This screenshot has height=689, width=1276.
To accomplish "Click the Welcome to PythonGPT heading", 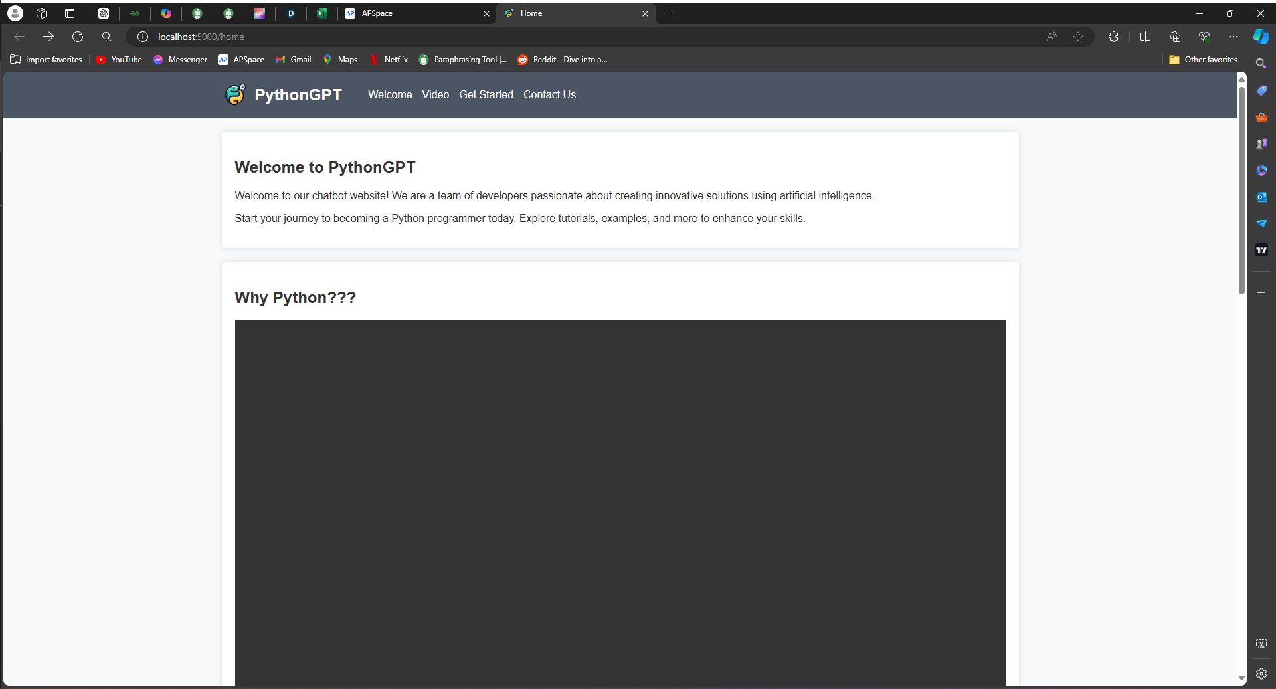I will 325,167.
